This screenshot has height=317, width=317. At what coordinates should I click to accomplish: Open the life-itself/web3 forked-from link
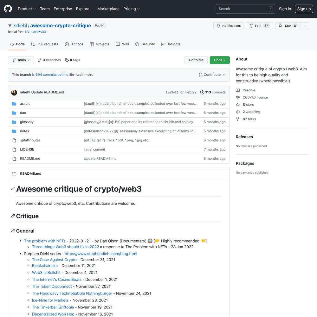tap(36, 32)
